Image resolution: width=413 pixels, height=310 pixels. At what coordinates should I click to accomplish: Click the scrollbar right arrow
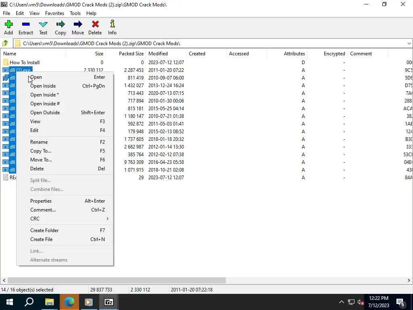point(409,280)
